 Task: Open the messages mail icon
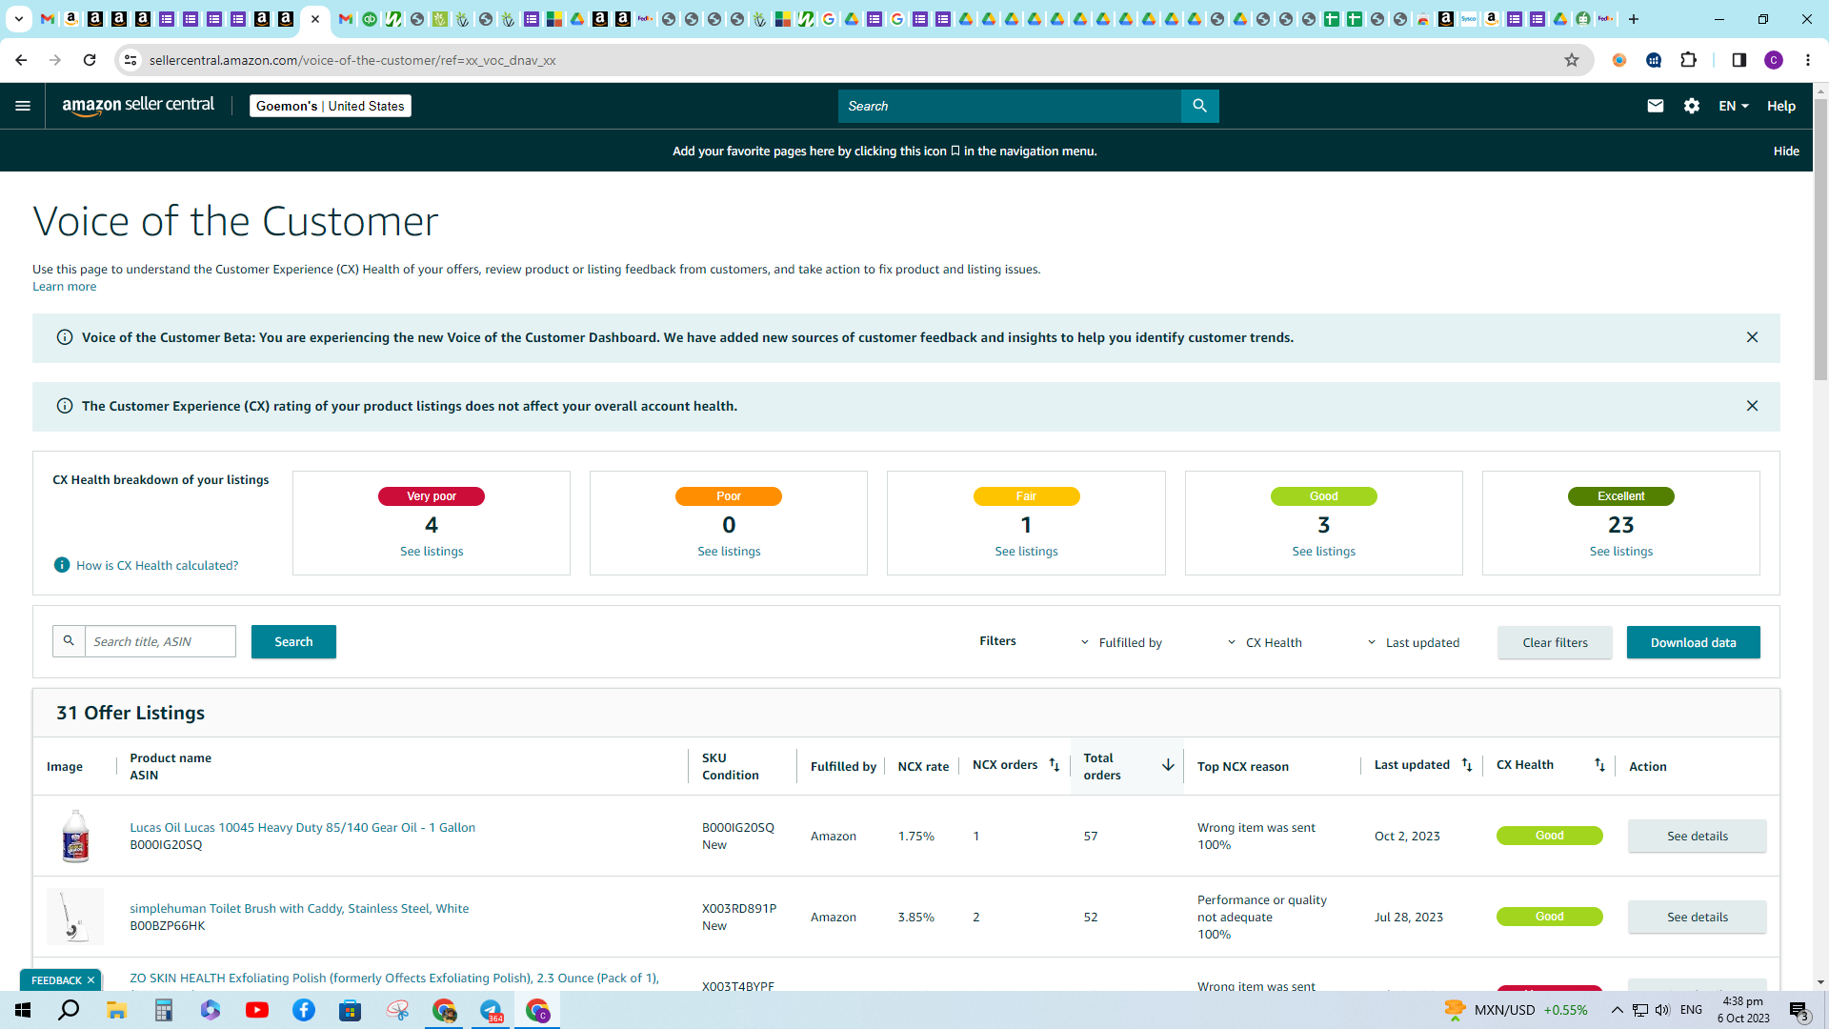click(x=1656, y=106)
